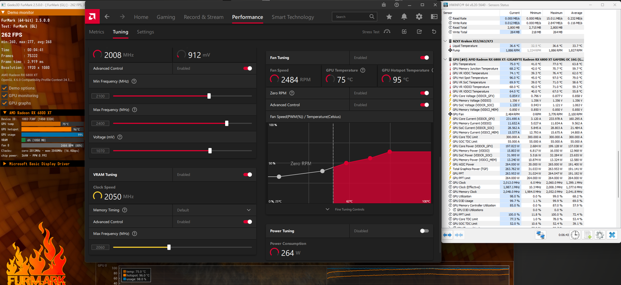Select the 62°C fan curve point
This screenshot has width=621, height=285.
pos(346,163)
